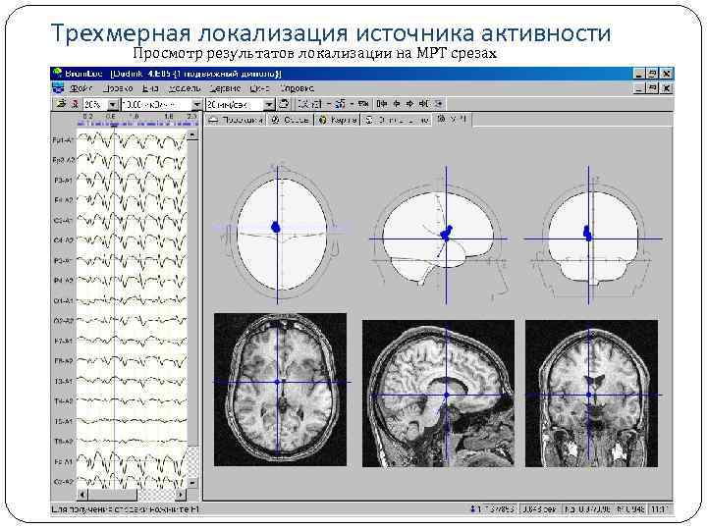Jump to first dipole position icon
Screen dimensions: 707x530
[381, 104]
